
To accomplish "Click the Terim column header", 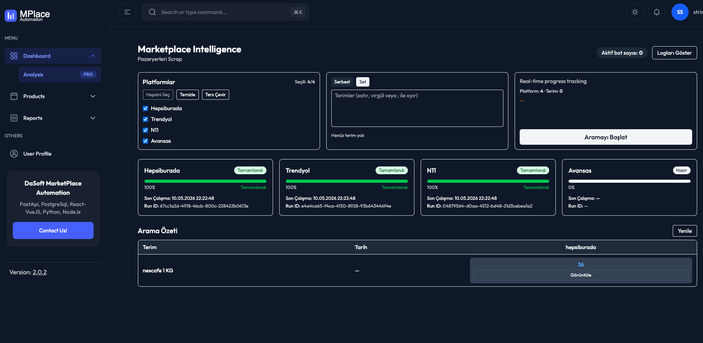I will (x=150, y=247).
